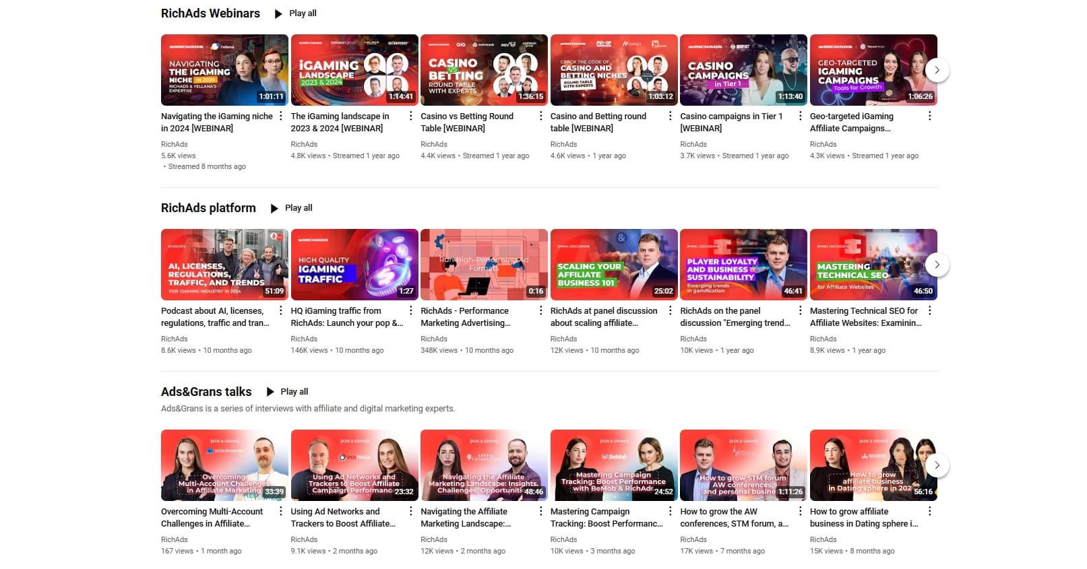The image size is (1087, 569).
Task: Open AI, Licenses, Regulations podcast thumbnail
Action: click(224, 265)
